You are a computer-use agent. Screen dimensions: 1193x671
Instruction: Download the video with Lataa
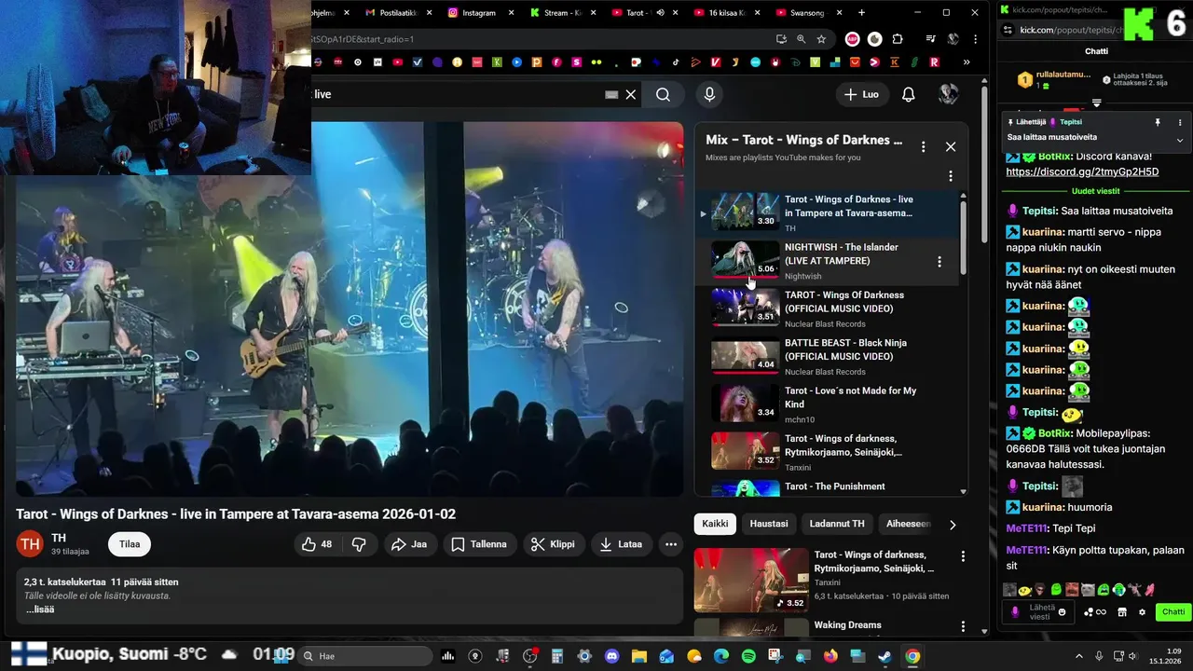coord(622,544)
